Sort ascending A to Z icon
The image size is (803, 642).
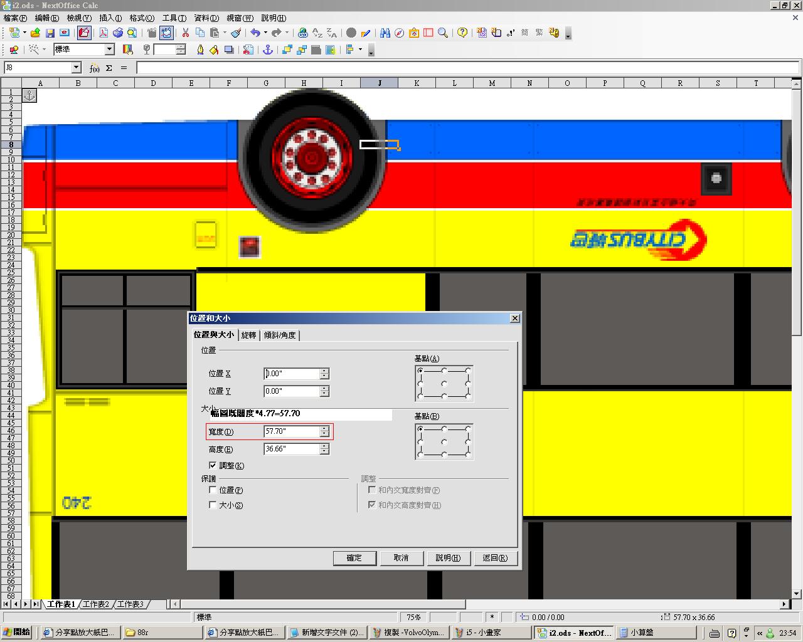317,33
